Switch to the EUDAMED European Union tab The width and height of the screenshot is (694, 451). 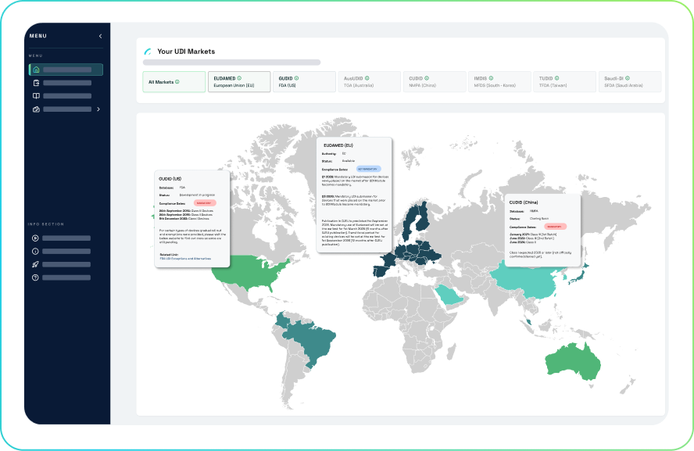pos(239,82)
